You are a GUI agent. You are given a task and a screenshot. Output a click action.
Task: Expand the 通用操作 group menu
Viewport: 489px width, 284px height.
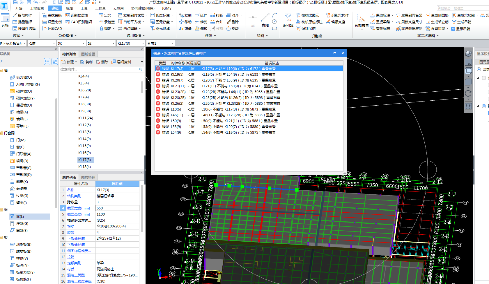[x=136, y=35]
